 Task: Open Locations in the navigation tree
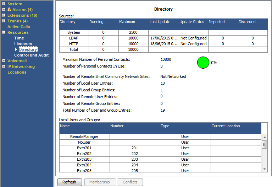coord(17,72)
